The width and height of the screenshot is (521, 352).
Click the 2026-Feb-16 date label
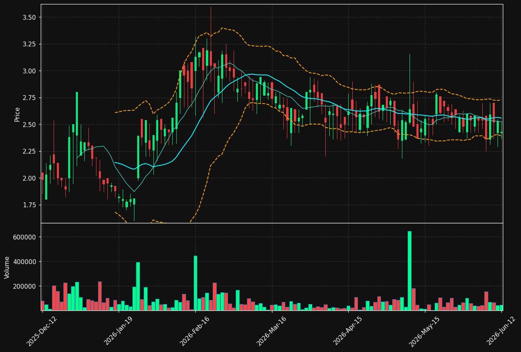pos(195,331)
